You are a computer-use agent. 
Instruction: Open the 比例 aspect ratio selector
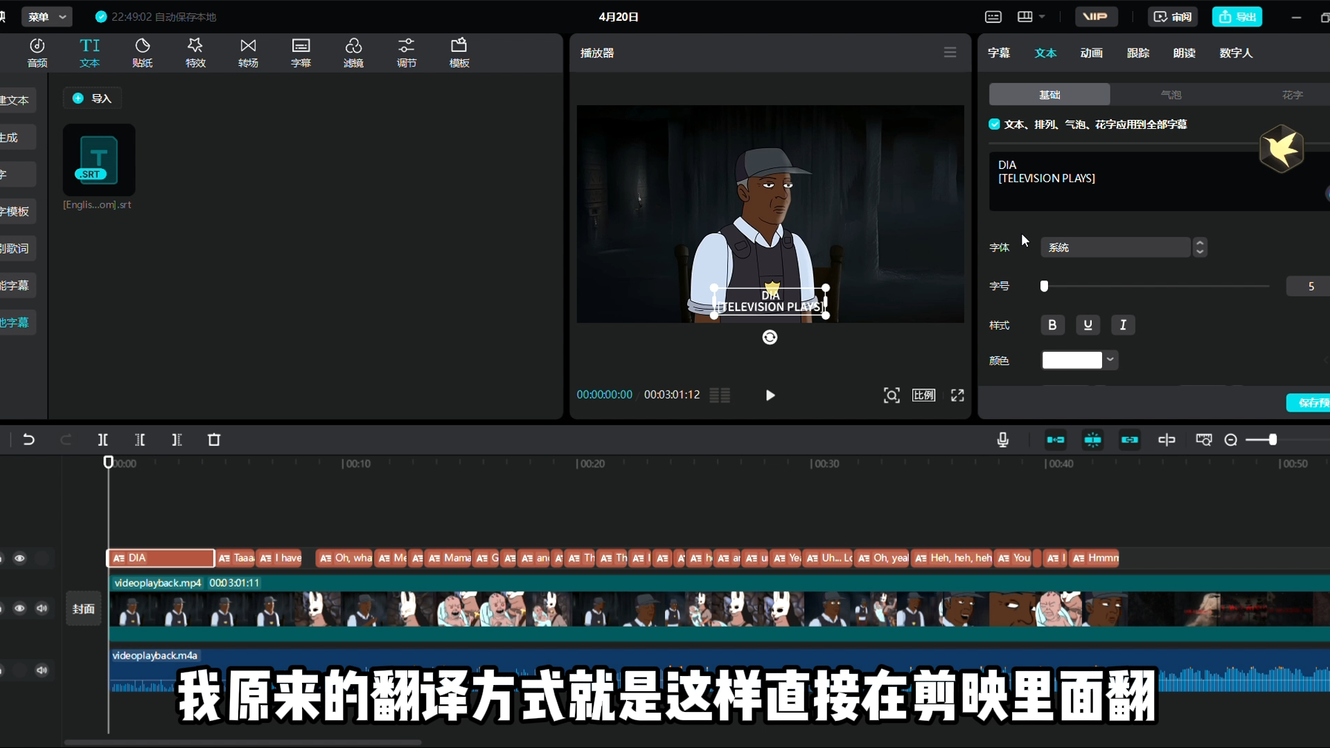coord(923,395)
